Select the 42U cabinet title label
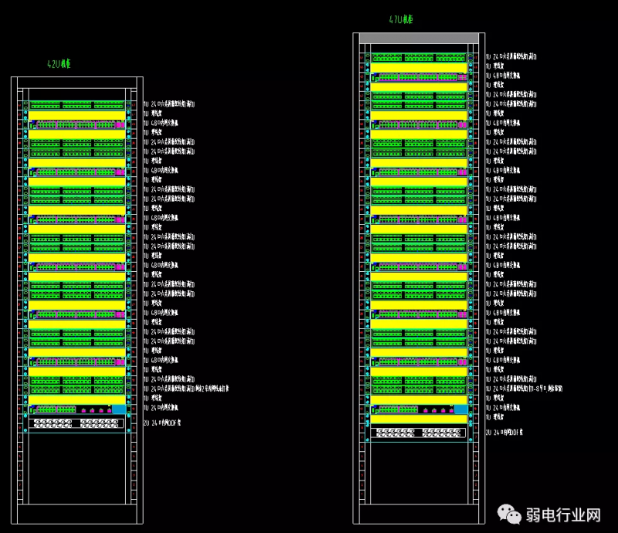The image size is (618, 533). pos(59,65)
